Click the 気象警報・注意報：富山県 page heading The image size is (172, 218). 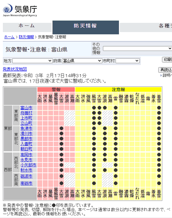[x=36, y=50]
